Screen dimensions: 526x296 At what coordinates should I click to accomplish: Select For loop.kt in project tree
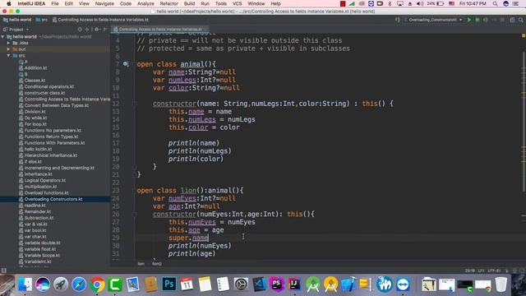pos(35,124)
